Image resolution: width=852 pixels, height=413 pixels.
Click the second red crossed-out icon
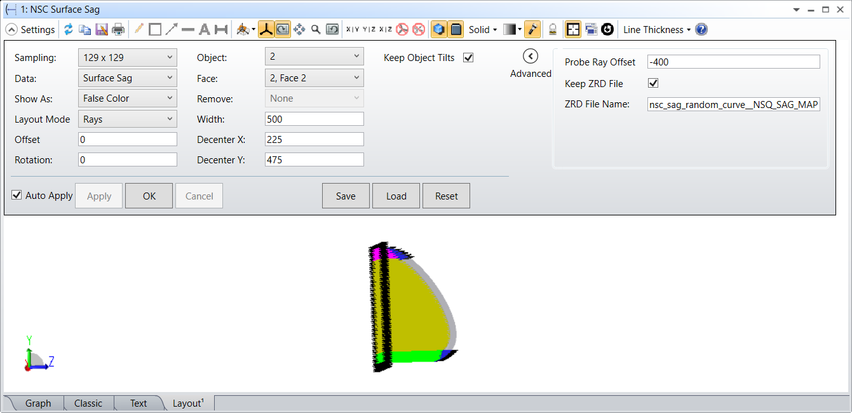click(x=418, y=29)
